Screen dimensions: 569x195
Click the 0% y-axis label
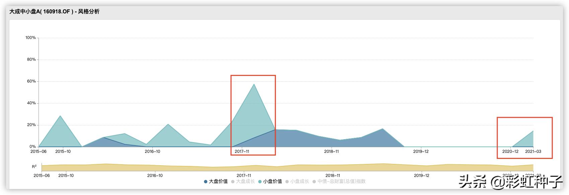coord(32,147)
